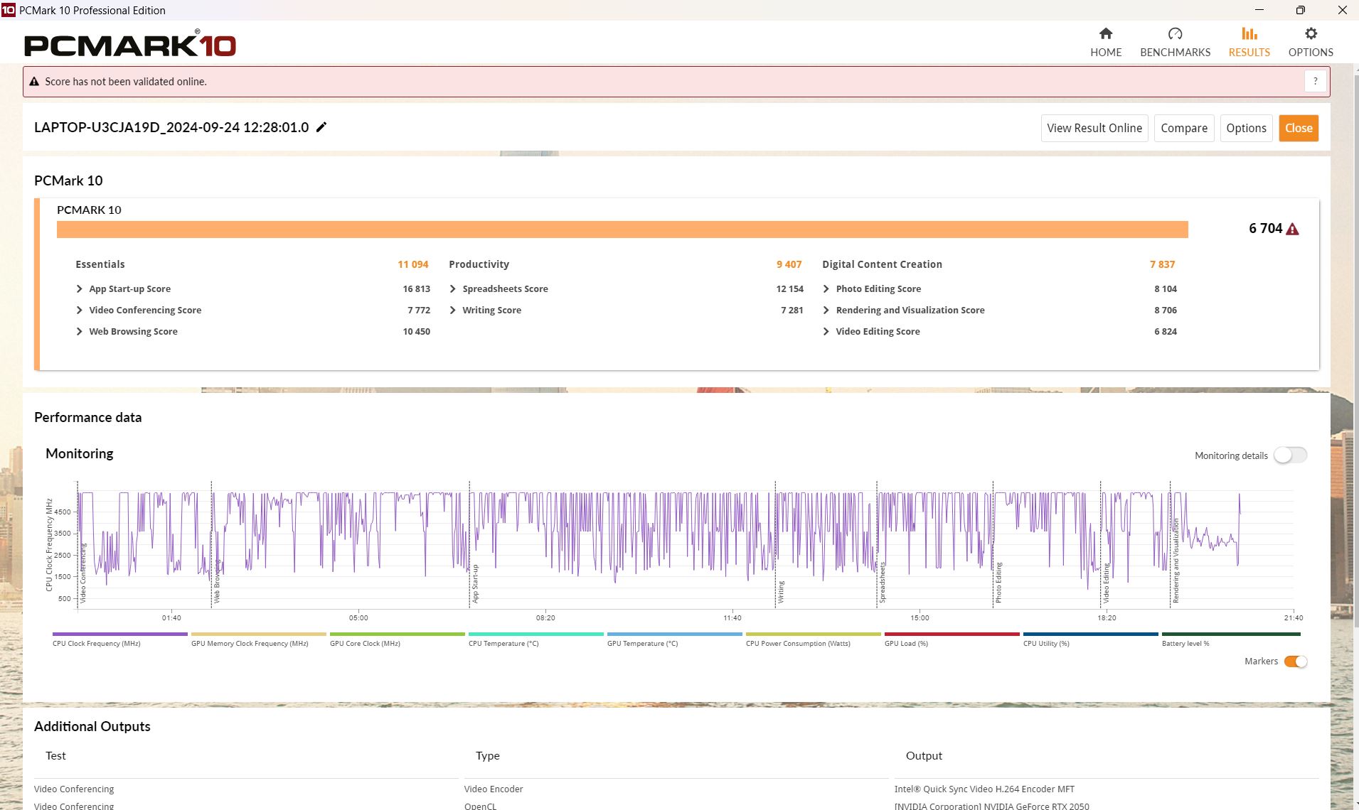The height and width of the screenshot is (810, 1359).
Task: Click the orange Close result button
Action: (1298, 129)
